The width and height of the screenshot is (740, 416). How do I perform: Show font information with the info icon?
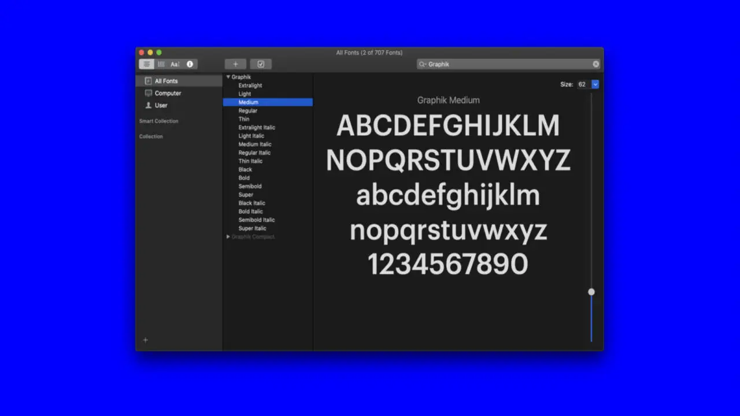[x=190, y=64]
